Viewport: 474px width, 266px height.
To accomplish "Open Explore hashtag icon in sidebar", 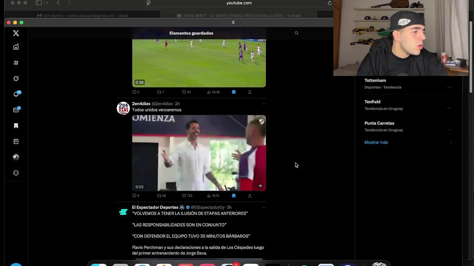I will (x=16, y=63).
